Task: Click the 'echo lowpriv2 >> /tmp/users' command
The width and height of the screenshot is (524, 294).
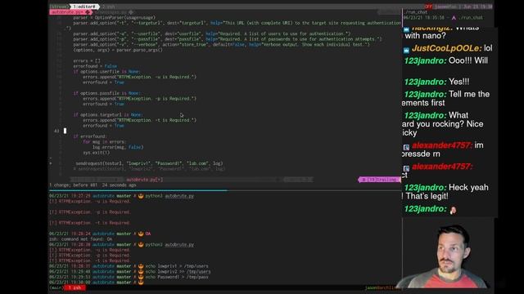Action: coord(178,271)
